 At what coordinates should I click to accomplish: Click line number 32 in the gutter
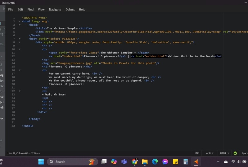tap(13, 126)
